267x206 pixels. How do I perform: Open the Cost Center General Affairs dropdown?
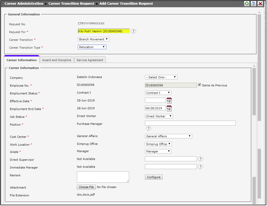click(168, 136)
